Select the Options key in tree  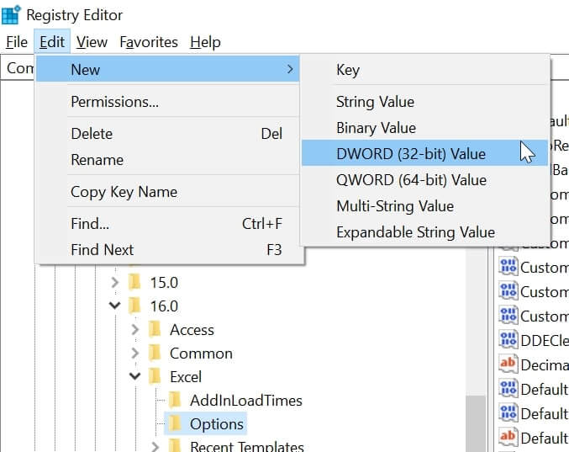coord(217,423)
